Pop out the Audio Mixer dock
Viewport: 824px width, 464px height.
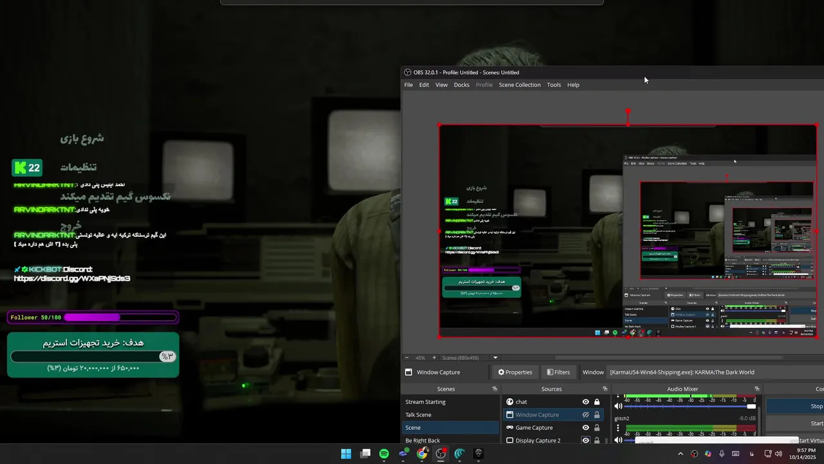pos(756,389)
